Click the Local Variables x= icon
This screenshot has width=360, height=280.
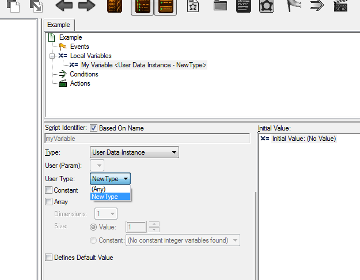tap(63, 56)
